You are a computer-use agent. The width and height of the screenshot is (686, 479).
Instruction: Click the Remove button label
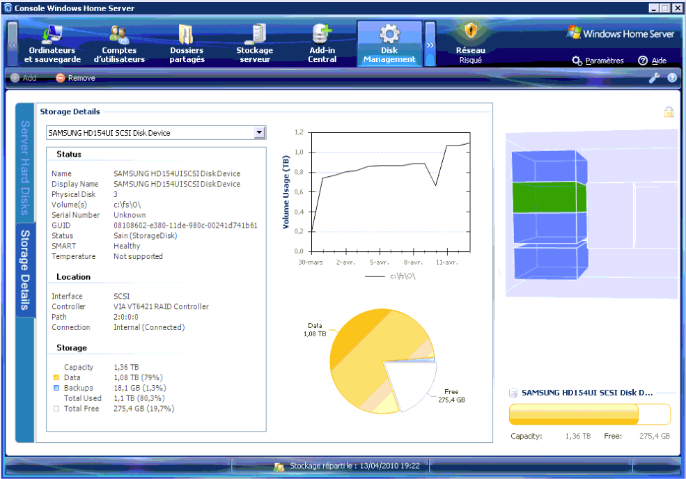81,78
